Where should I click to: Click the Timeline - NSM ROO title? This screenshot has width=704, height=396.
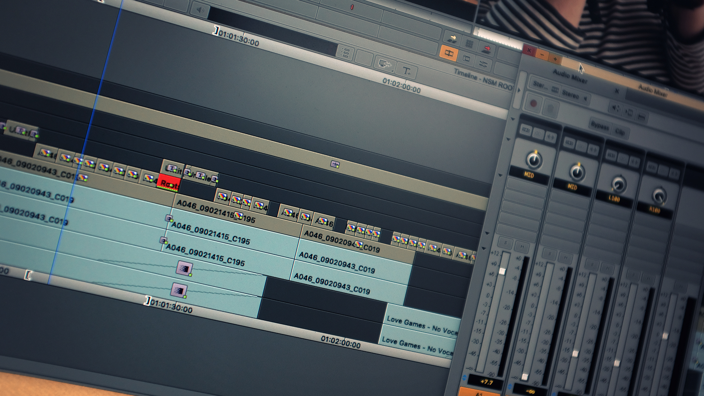(483, 79)
